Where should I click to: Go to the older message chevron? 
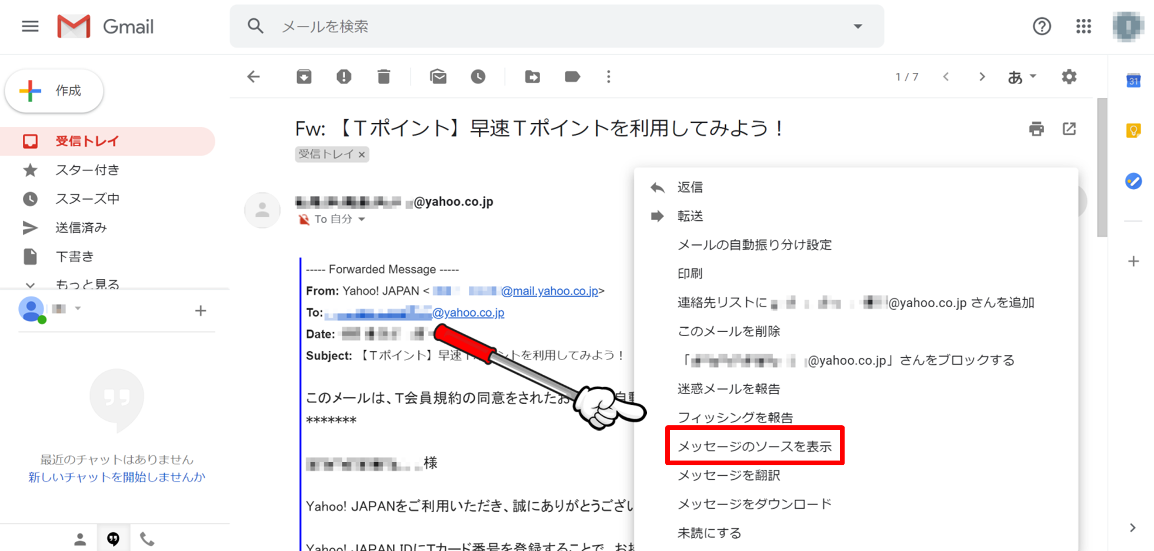982,76
